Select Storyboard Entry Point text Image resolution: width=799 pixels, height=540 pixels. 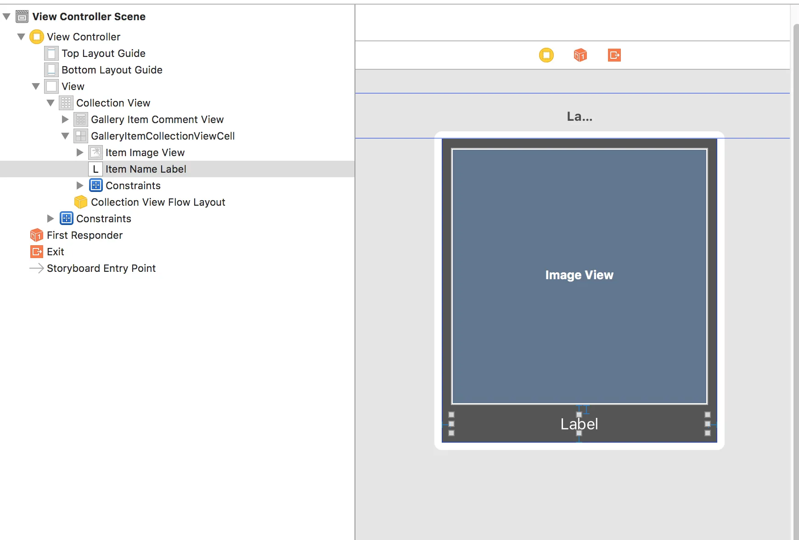[101, 268]
